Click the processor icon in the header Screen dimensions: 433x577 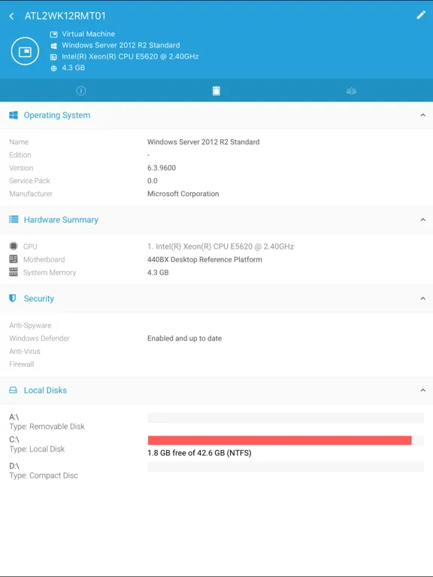(54, 57)
